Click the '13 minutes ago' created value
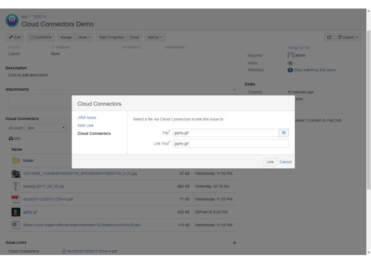The image size is (371, 263). [301, 92]
